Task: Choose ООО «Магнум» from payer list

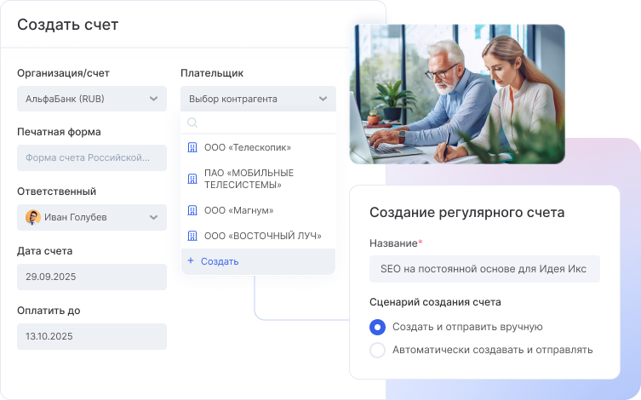Action: [238, 210]
